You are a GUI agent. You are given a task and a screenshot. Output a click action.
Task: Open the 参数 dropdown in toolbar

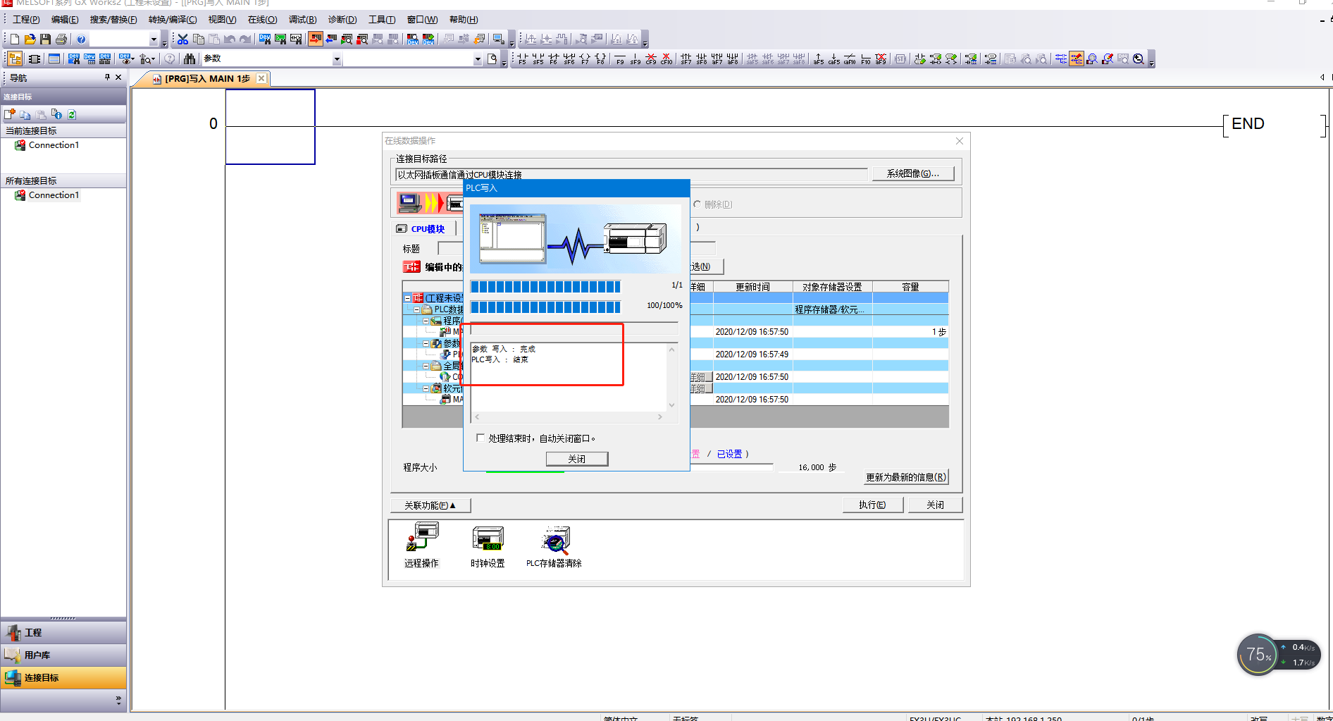click(x=337, y=59)
